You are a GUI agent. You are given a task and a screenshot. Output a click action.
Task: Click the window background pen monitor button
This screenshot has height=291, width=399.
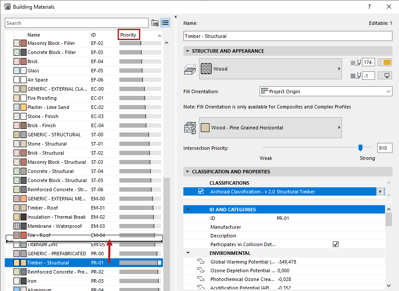385,75
